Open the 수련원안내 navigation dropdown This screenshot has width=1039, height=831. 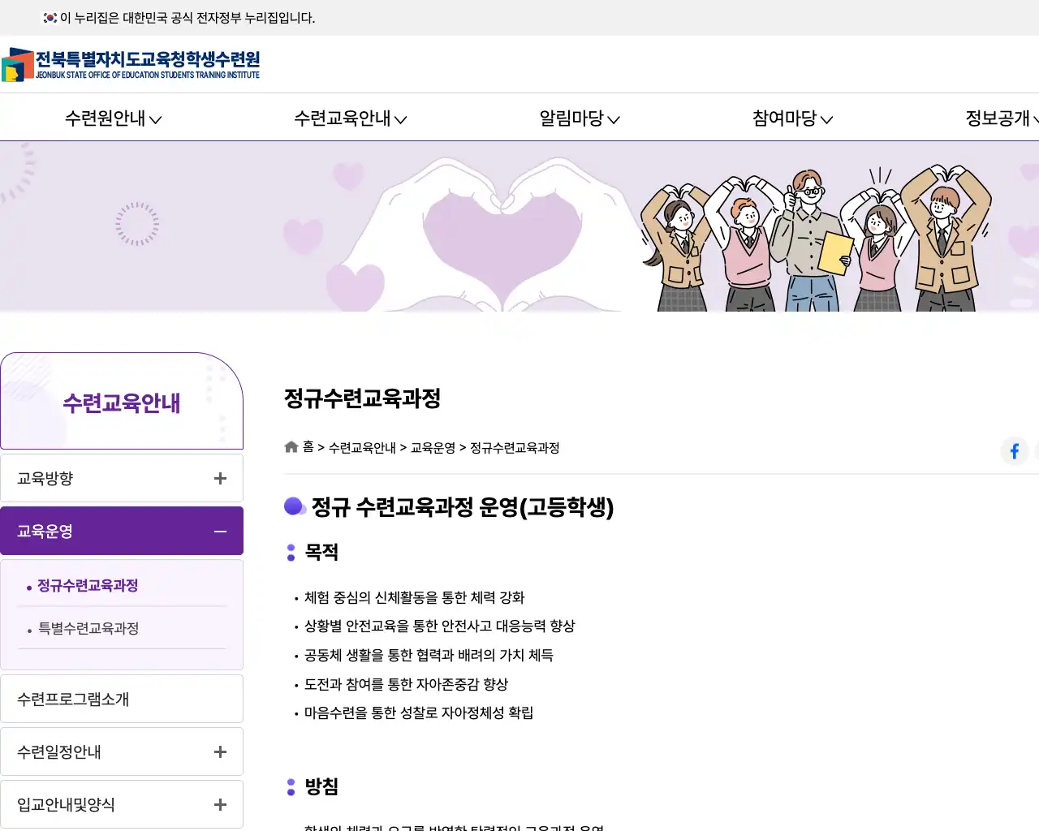pyautogui.click(x=112, y=118)
